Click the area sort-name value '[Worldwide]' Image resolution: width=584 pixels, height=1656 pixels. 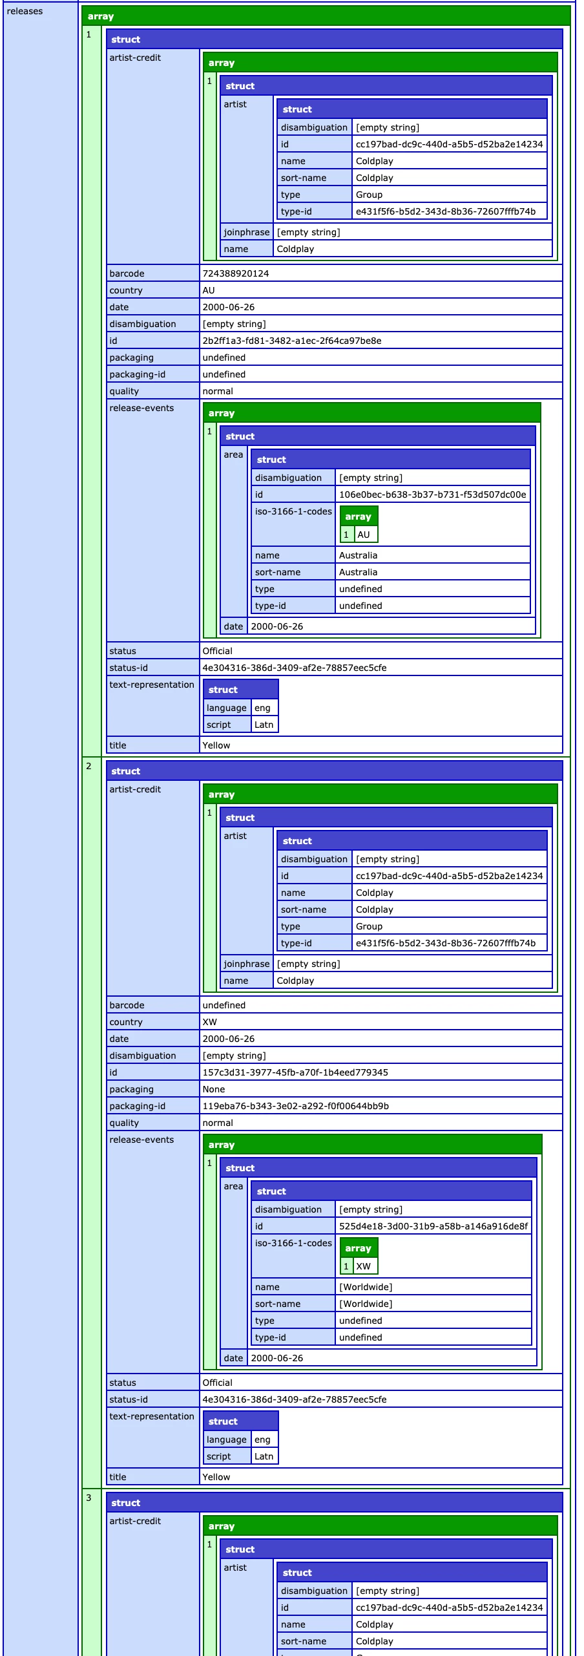[366, 1304]
